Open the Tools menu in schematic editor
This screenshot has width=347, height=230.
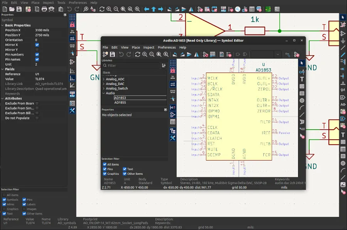pos(61,3)
